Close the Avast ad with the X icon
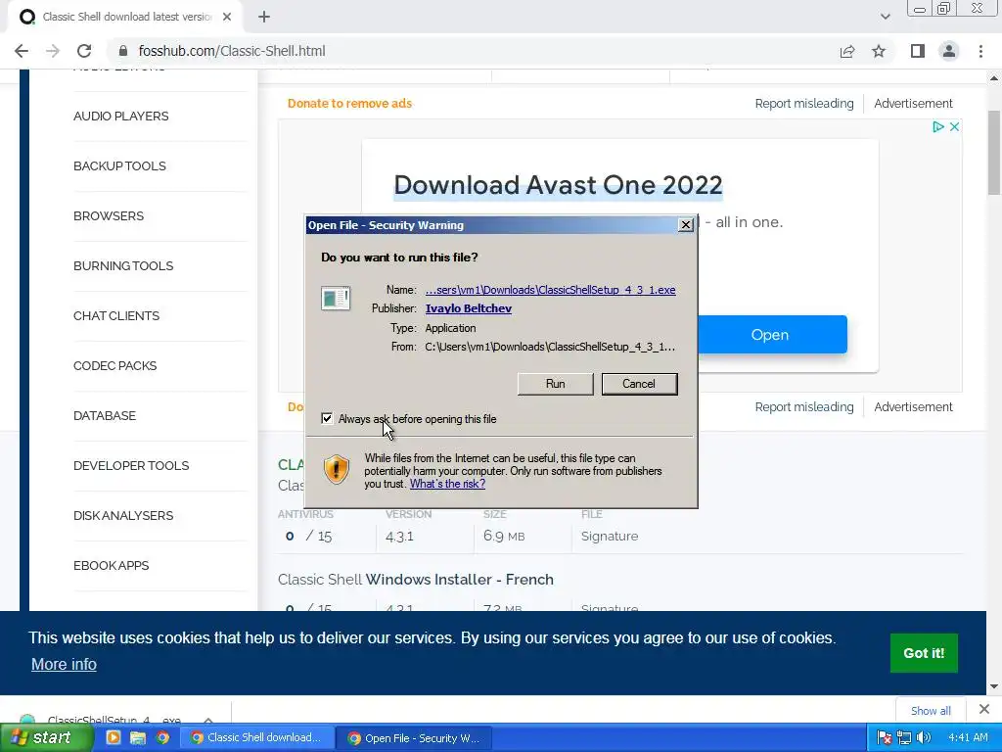 pos(954,126)
